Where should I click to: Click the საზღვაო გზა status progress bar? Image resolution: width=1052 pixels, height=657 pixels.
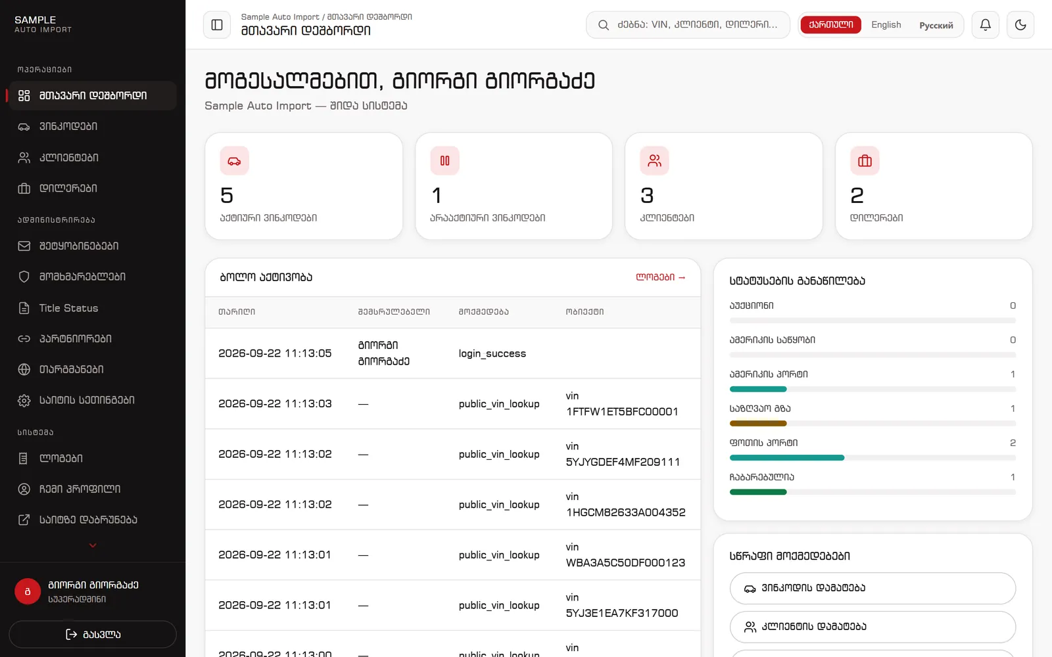873,424
